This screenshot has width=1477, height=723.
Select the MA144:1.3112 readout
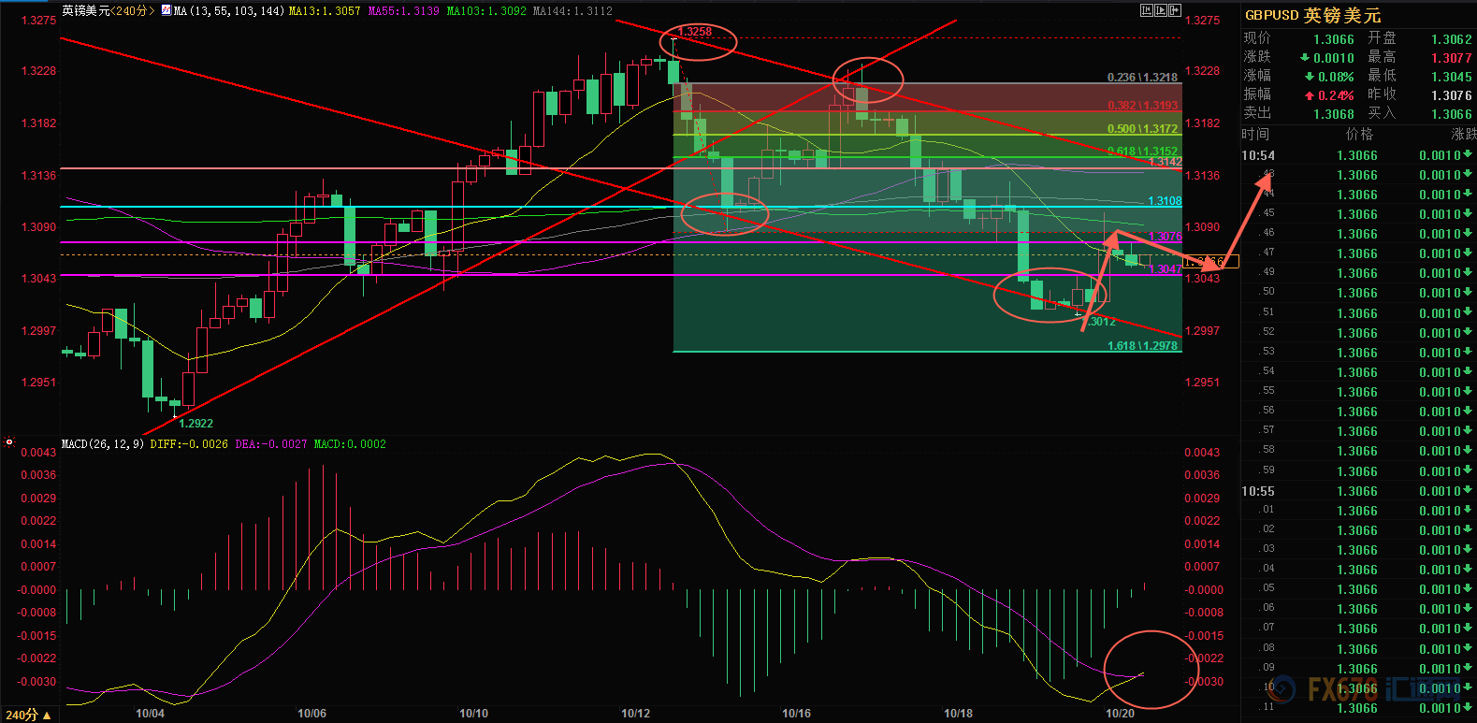tap(572, 11)
